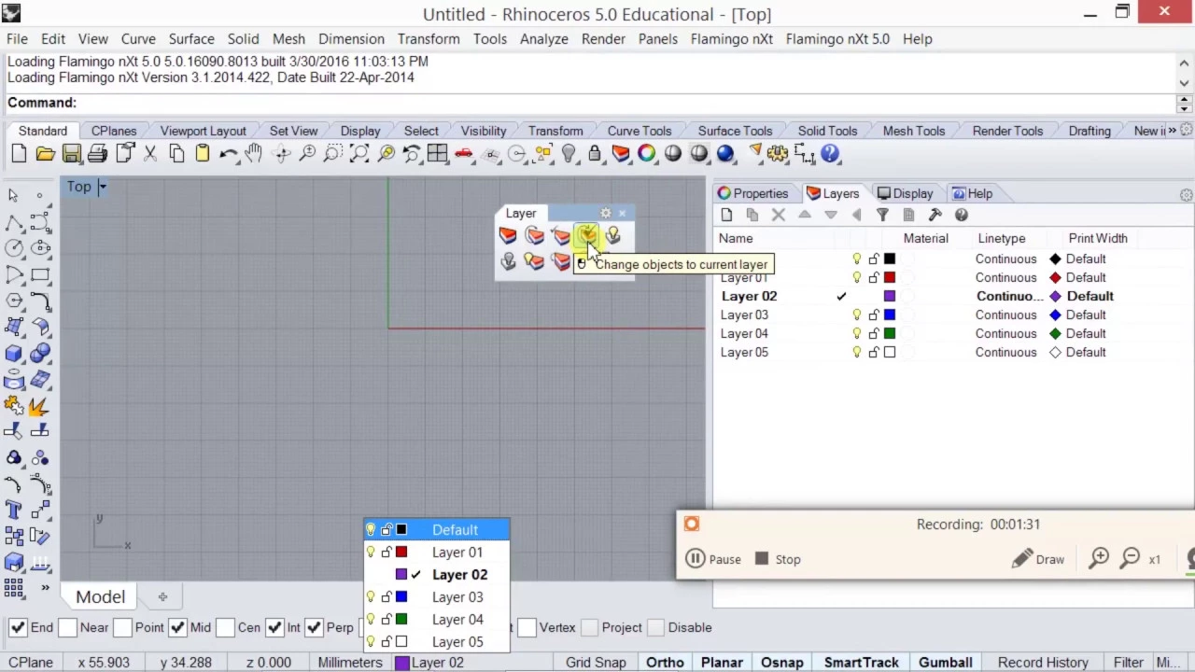1195x672 pixels.
Task: Open Options with the gear icon
Action: 778,154
